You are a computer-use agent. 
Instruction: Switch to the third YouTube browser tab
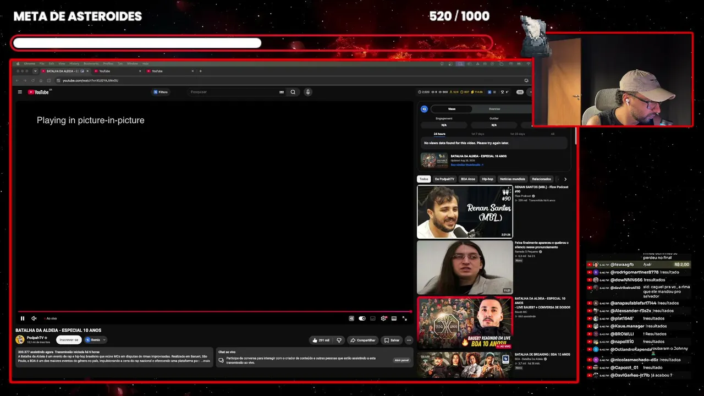(169, 71)
